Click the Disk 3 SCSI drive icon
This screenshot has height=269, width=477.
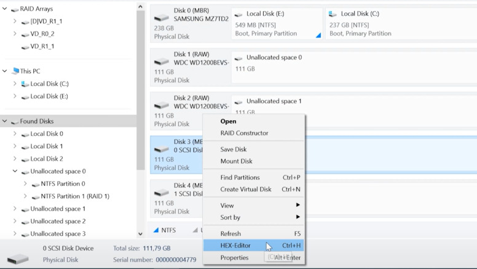coord(162,150)
